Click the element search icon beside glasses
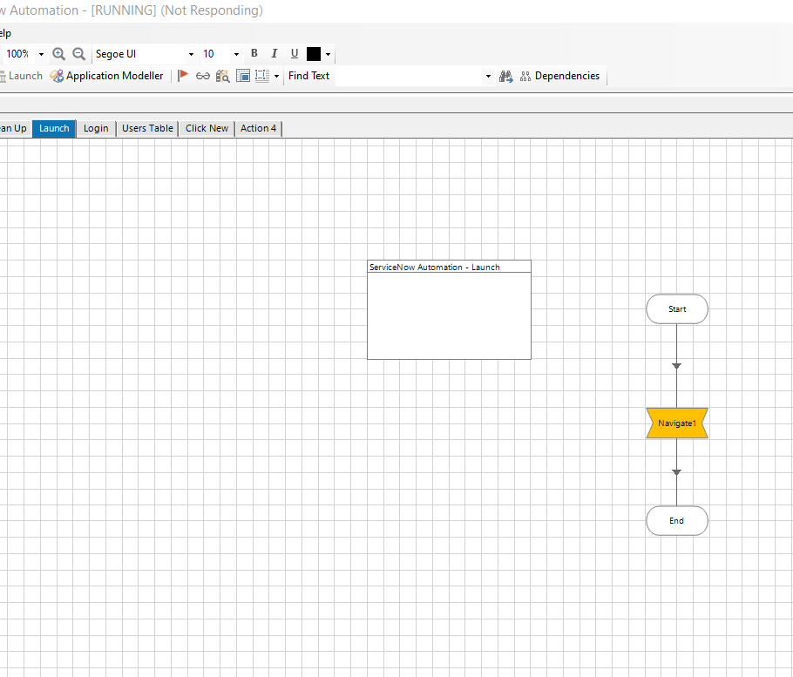Screen dimensions: 793x677 click(223, 76)
